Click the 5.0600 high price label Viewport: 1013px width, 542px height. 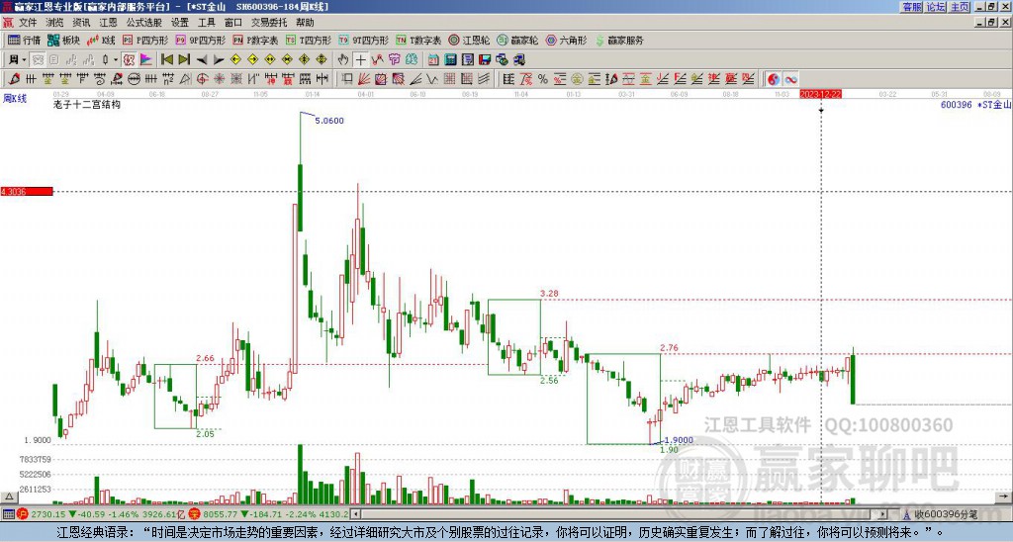329,121
